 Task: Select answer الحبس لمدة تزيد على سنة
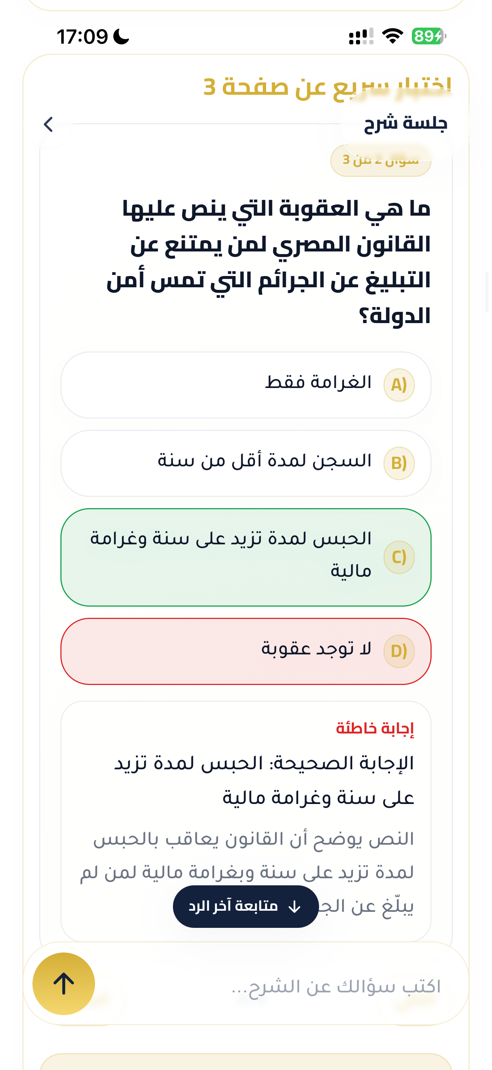[246, 557]
